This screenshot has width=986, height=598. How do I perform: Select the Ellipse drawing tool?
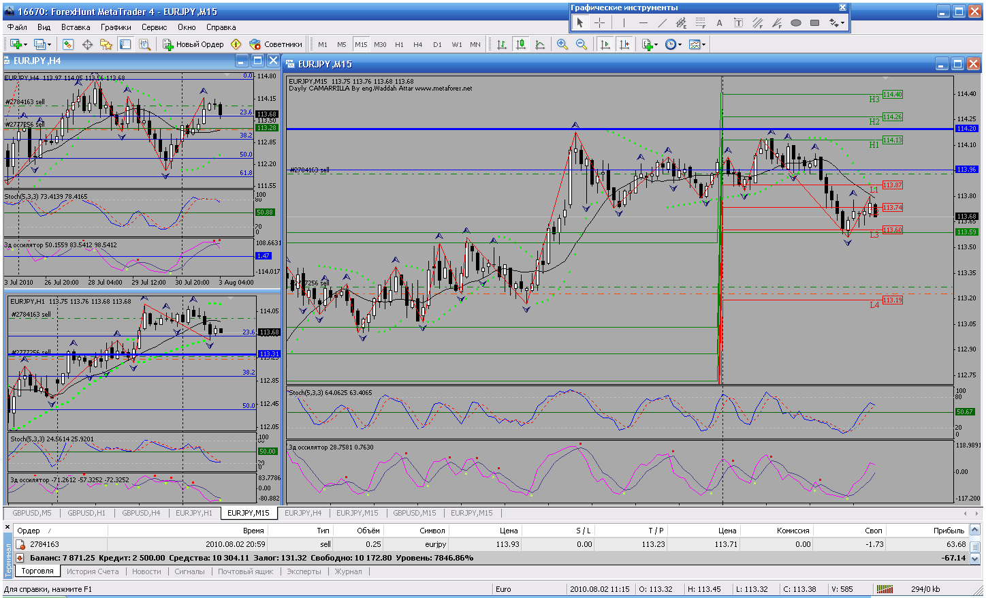coord(795,22)
